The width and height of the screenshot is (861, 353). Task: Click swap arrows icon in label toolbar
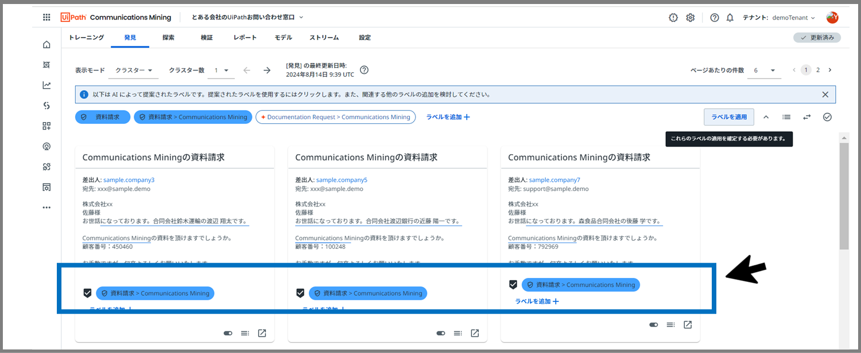point(807,117)
